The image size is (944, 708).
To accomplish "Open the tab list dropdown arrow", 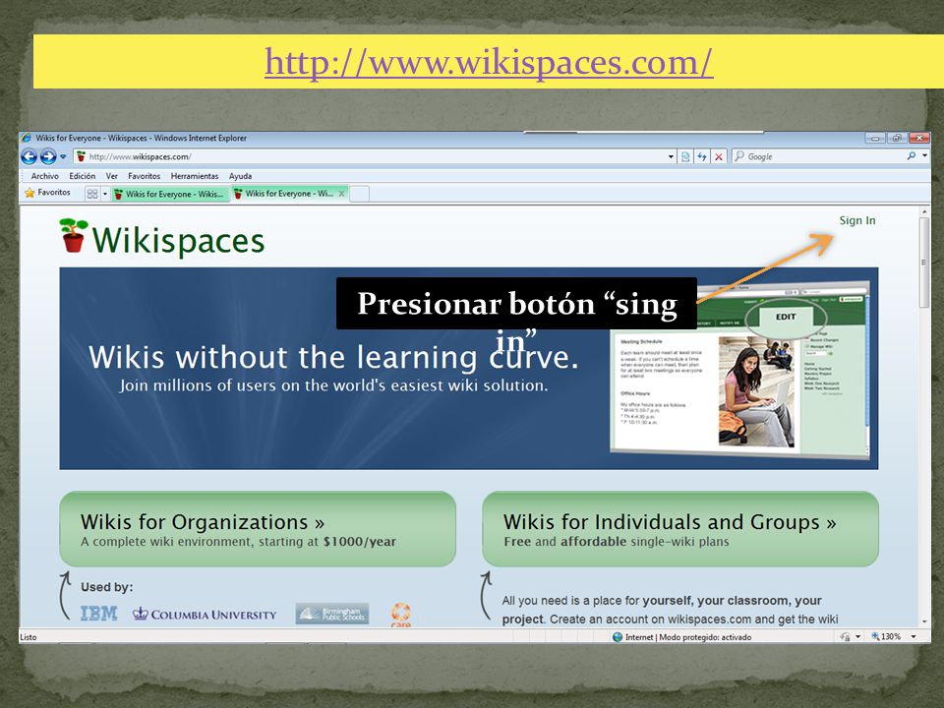I will click(x=105, y=194).
